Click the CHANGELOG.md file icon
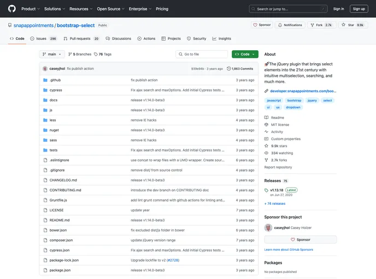376x279 pixels. point(45,180)
